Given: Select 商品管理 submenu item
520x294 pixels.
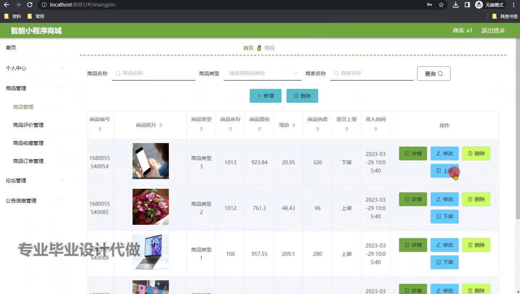Looking at the screenshot, I should pos(23,107).
